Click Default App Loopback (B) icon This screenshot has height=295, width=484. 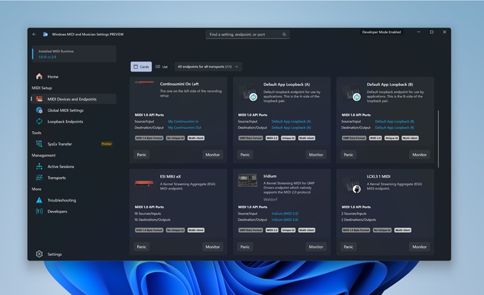(x=351, y=92)
